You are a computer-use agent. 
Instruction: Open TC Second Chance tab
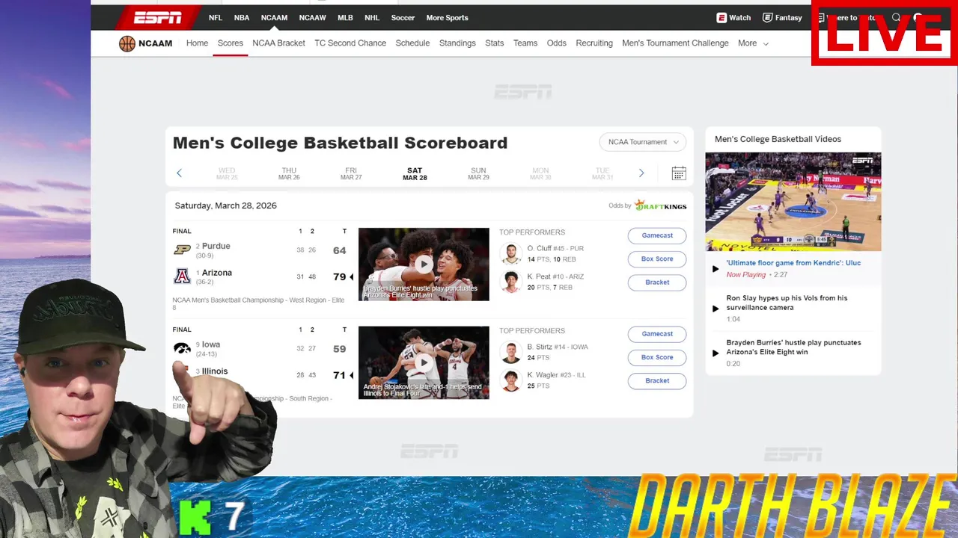coord(350,43)
